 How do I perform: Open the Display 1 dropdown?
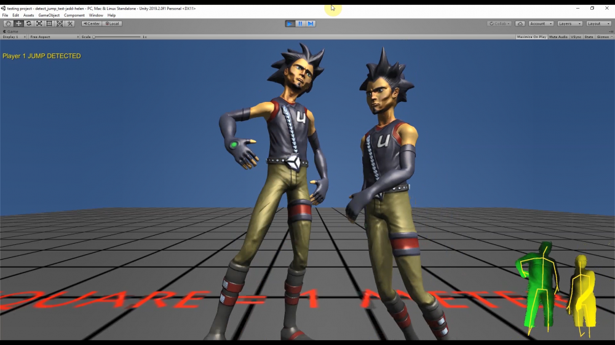14,37
